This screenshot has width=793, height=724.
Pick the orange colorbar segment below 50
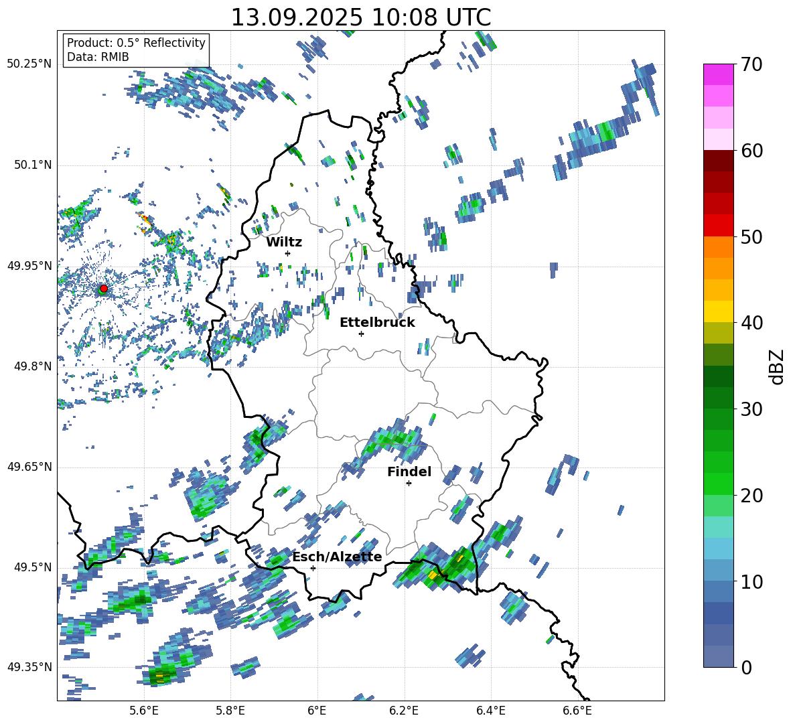718,247
